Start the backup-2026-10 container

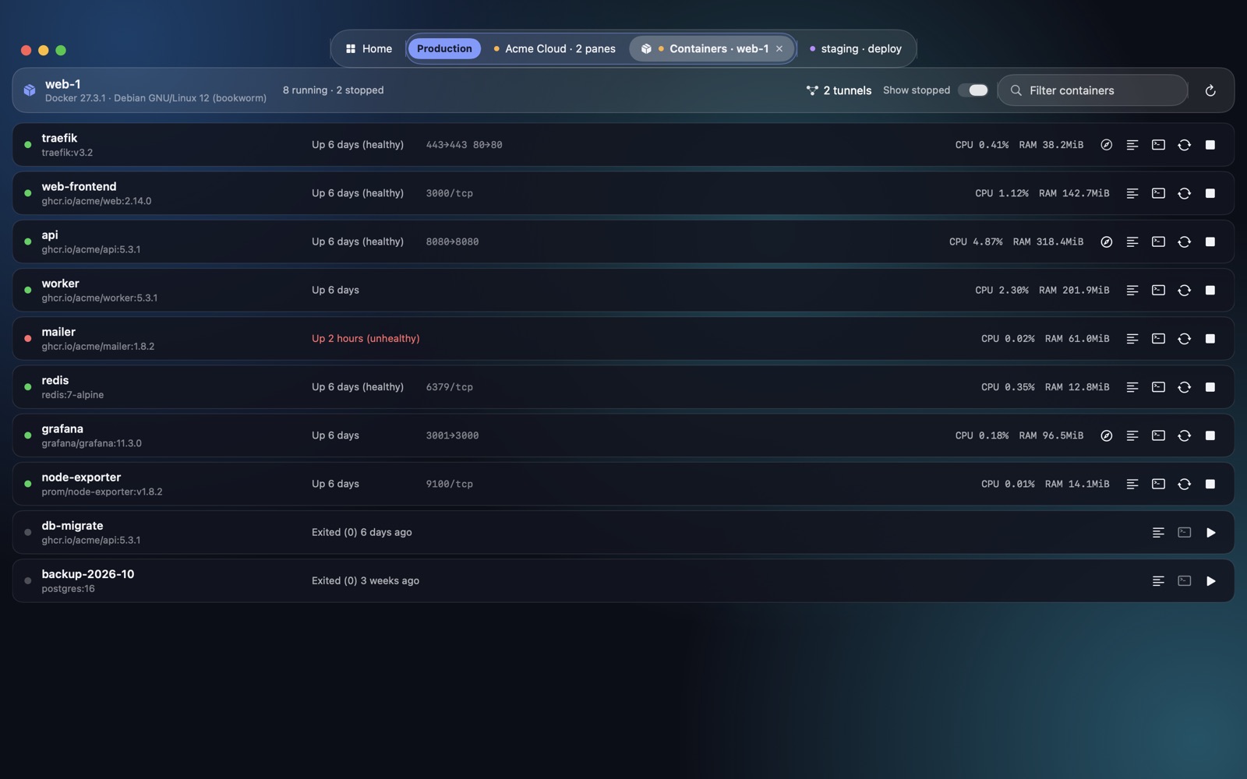(x=1210, y=581)
